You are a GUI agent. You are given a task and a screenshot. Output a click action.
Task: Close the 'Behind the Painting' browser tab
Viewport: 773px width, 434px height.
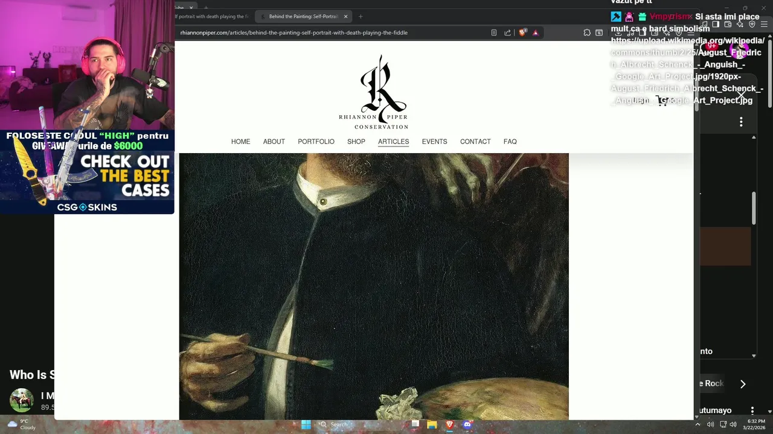[346, 16]
